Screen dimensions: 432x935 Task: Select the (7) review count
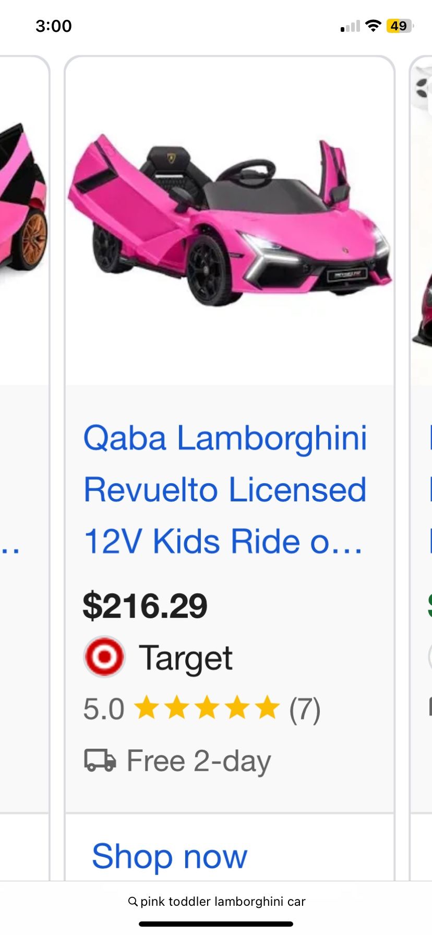[x=305, y=709]
